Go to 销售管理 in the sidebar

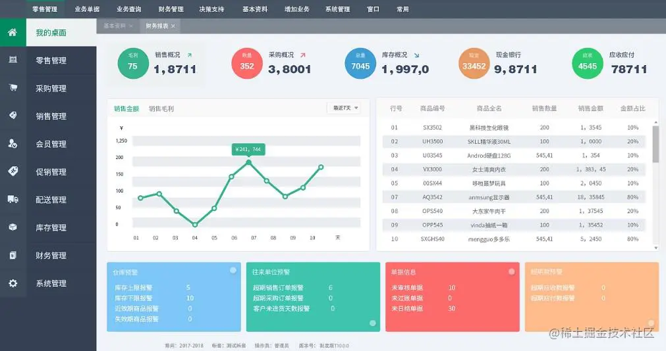[51, 116]
